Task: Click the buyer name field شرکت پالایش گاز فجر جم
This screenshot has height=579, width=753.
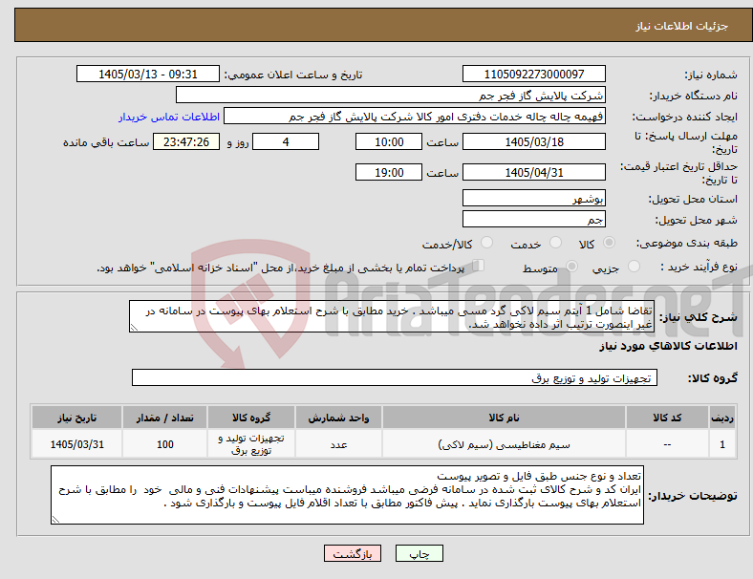Action: [391, 95]
